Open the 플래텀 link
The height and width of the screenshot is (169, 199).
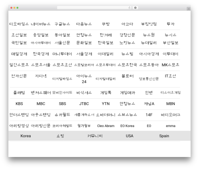click(x=19, y=93)
